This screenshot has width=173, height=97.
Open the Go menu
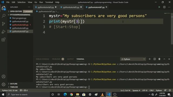(36, 2)
